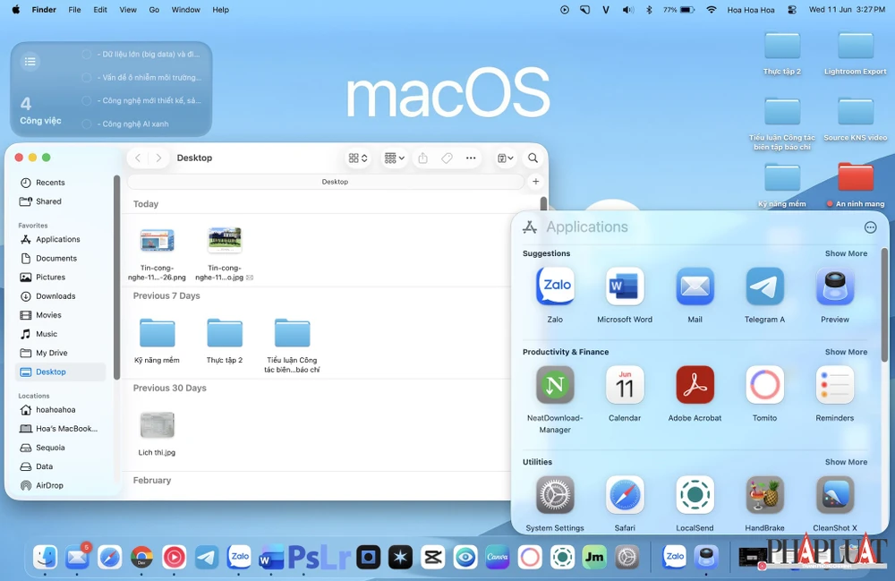This screenshot has width=895, height=581.
Task: Launch Telegram A from Suggestions
Action: [x=764, y=286]
